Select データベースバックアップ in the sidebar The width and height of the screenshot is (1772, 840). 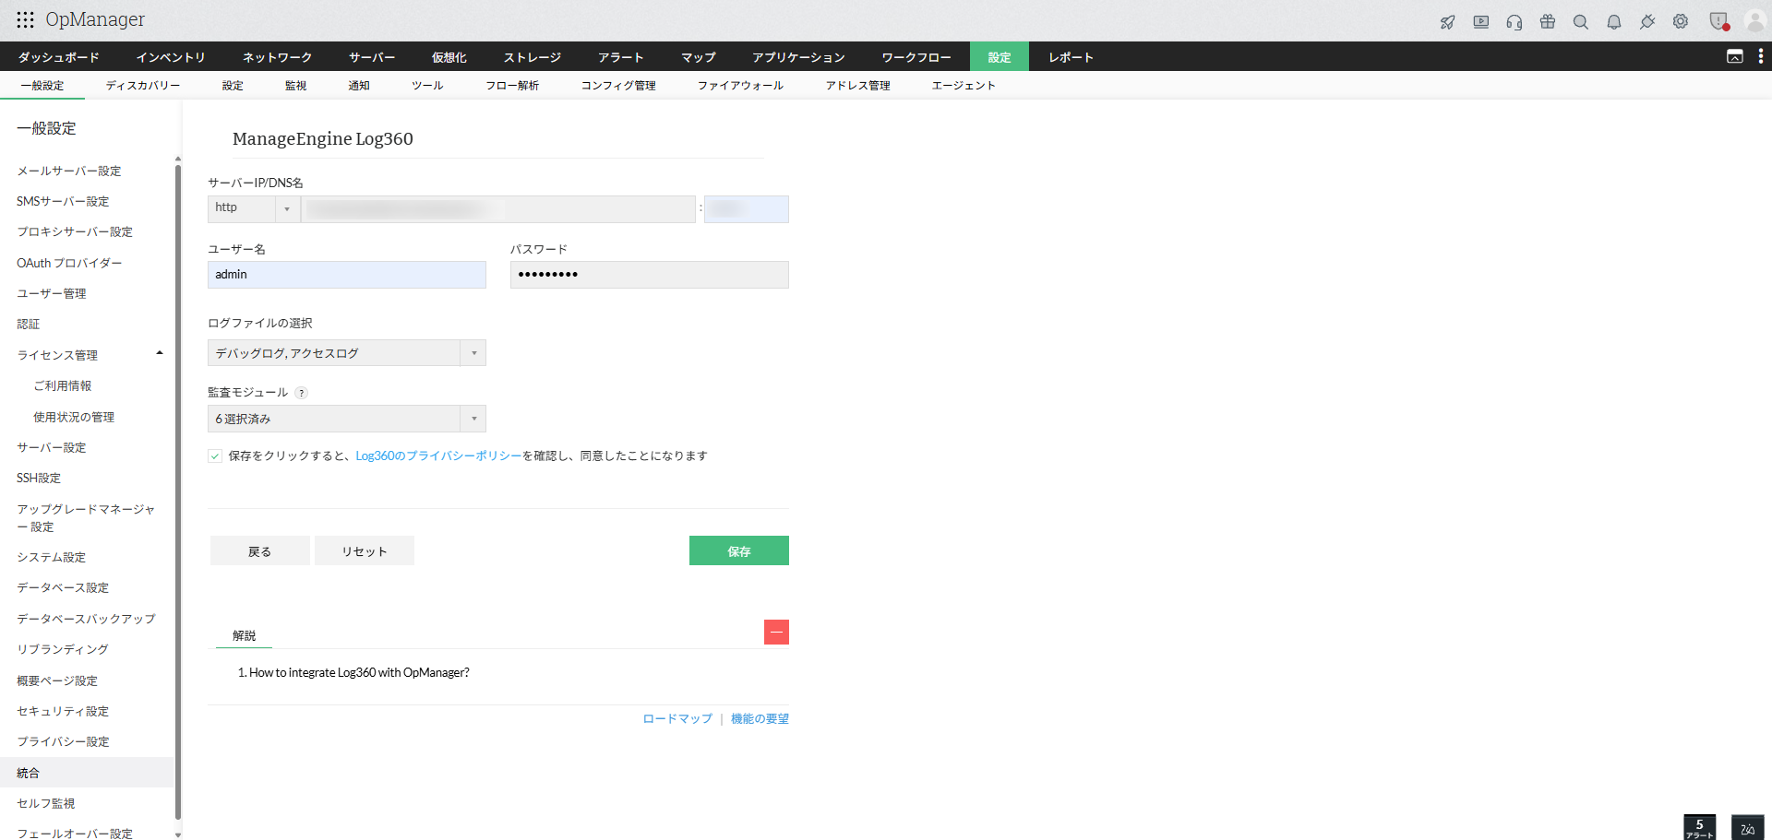click(86, 619)
